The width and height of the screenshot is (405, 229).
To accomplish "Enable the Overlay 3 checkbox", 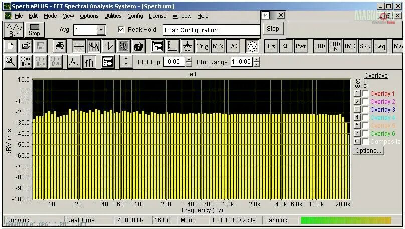I will [365, 109].
